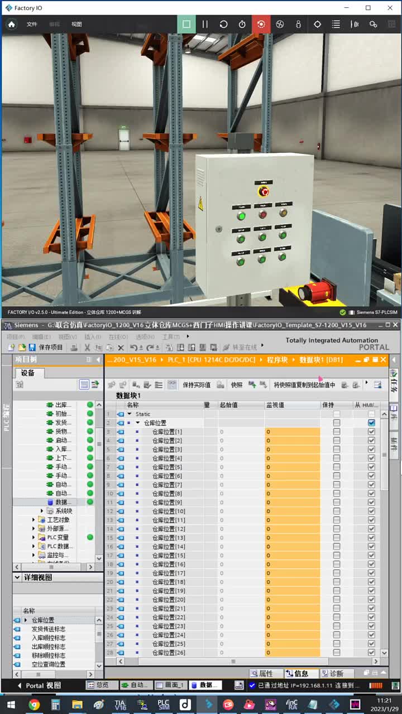
Task: Switch to Portal 视图
Action: click(x=39, y=686)
